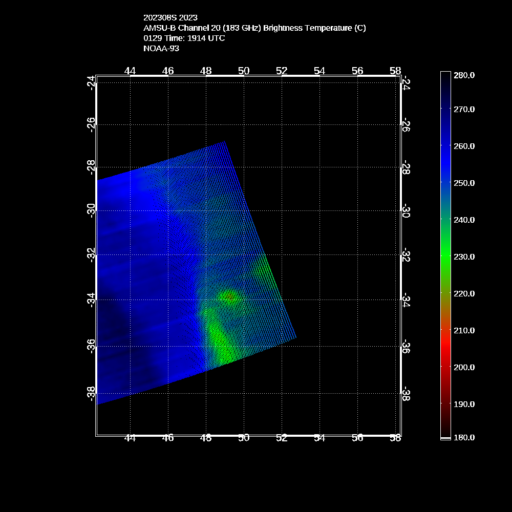The height and width of the screenshot is (512, 512).
Task: Click the NOAA-93 satellite label
Action: point(161,49)
